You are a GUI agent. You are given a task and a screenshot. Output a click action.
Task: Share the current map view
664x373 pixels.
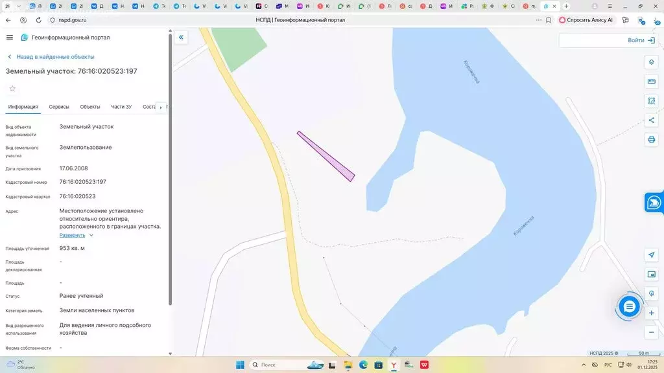tap(652, 120)
